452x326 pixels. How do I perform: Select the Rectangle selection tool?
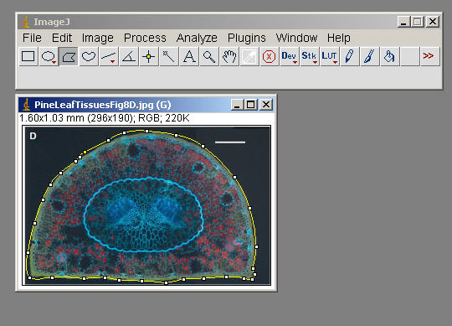tap(28, 56)
